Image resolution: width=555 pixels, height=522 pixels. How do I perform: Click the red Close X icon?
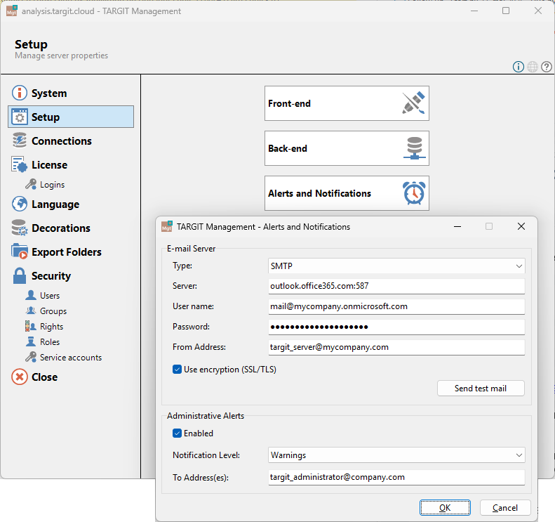(x=20, y=377)
